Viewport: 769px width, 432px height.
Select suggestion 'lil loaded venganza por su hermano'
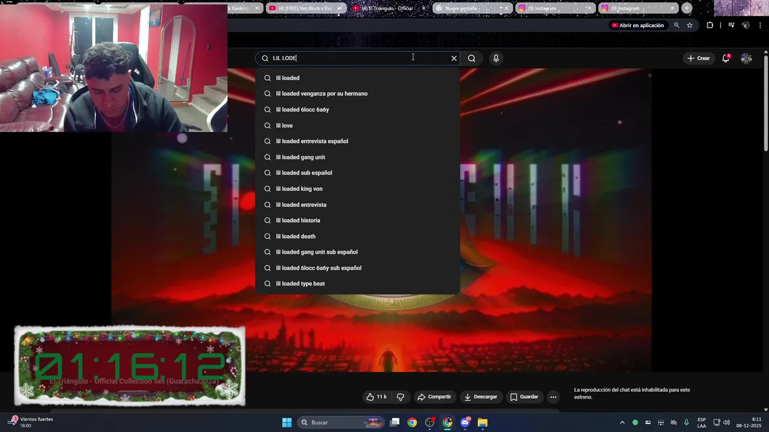(x=358, y=94)
